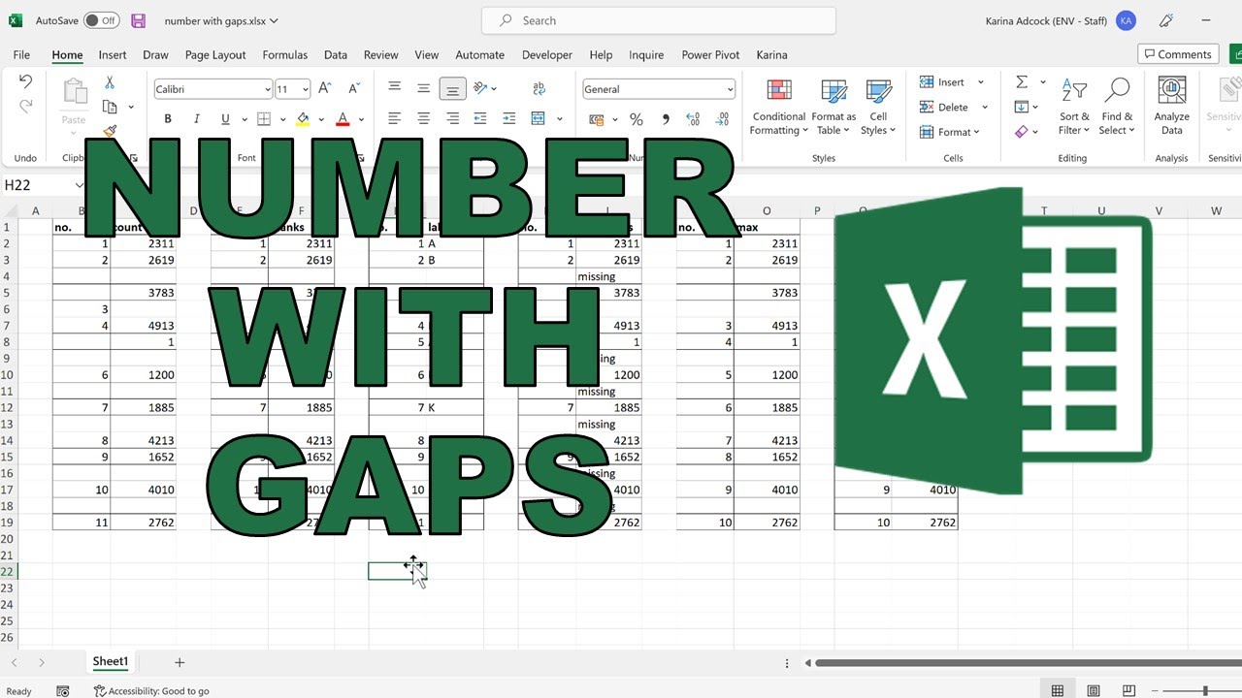Screen dimensions: 1242x698
Task: Expand the Conditional Formatting menu
Action: (778, 107)
